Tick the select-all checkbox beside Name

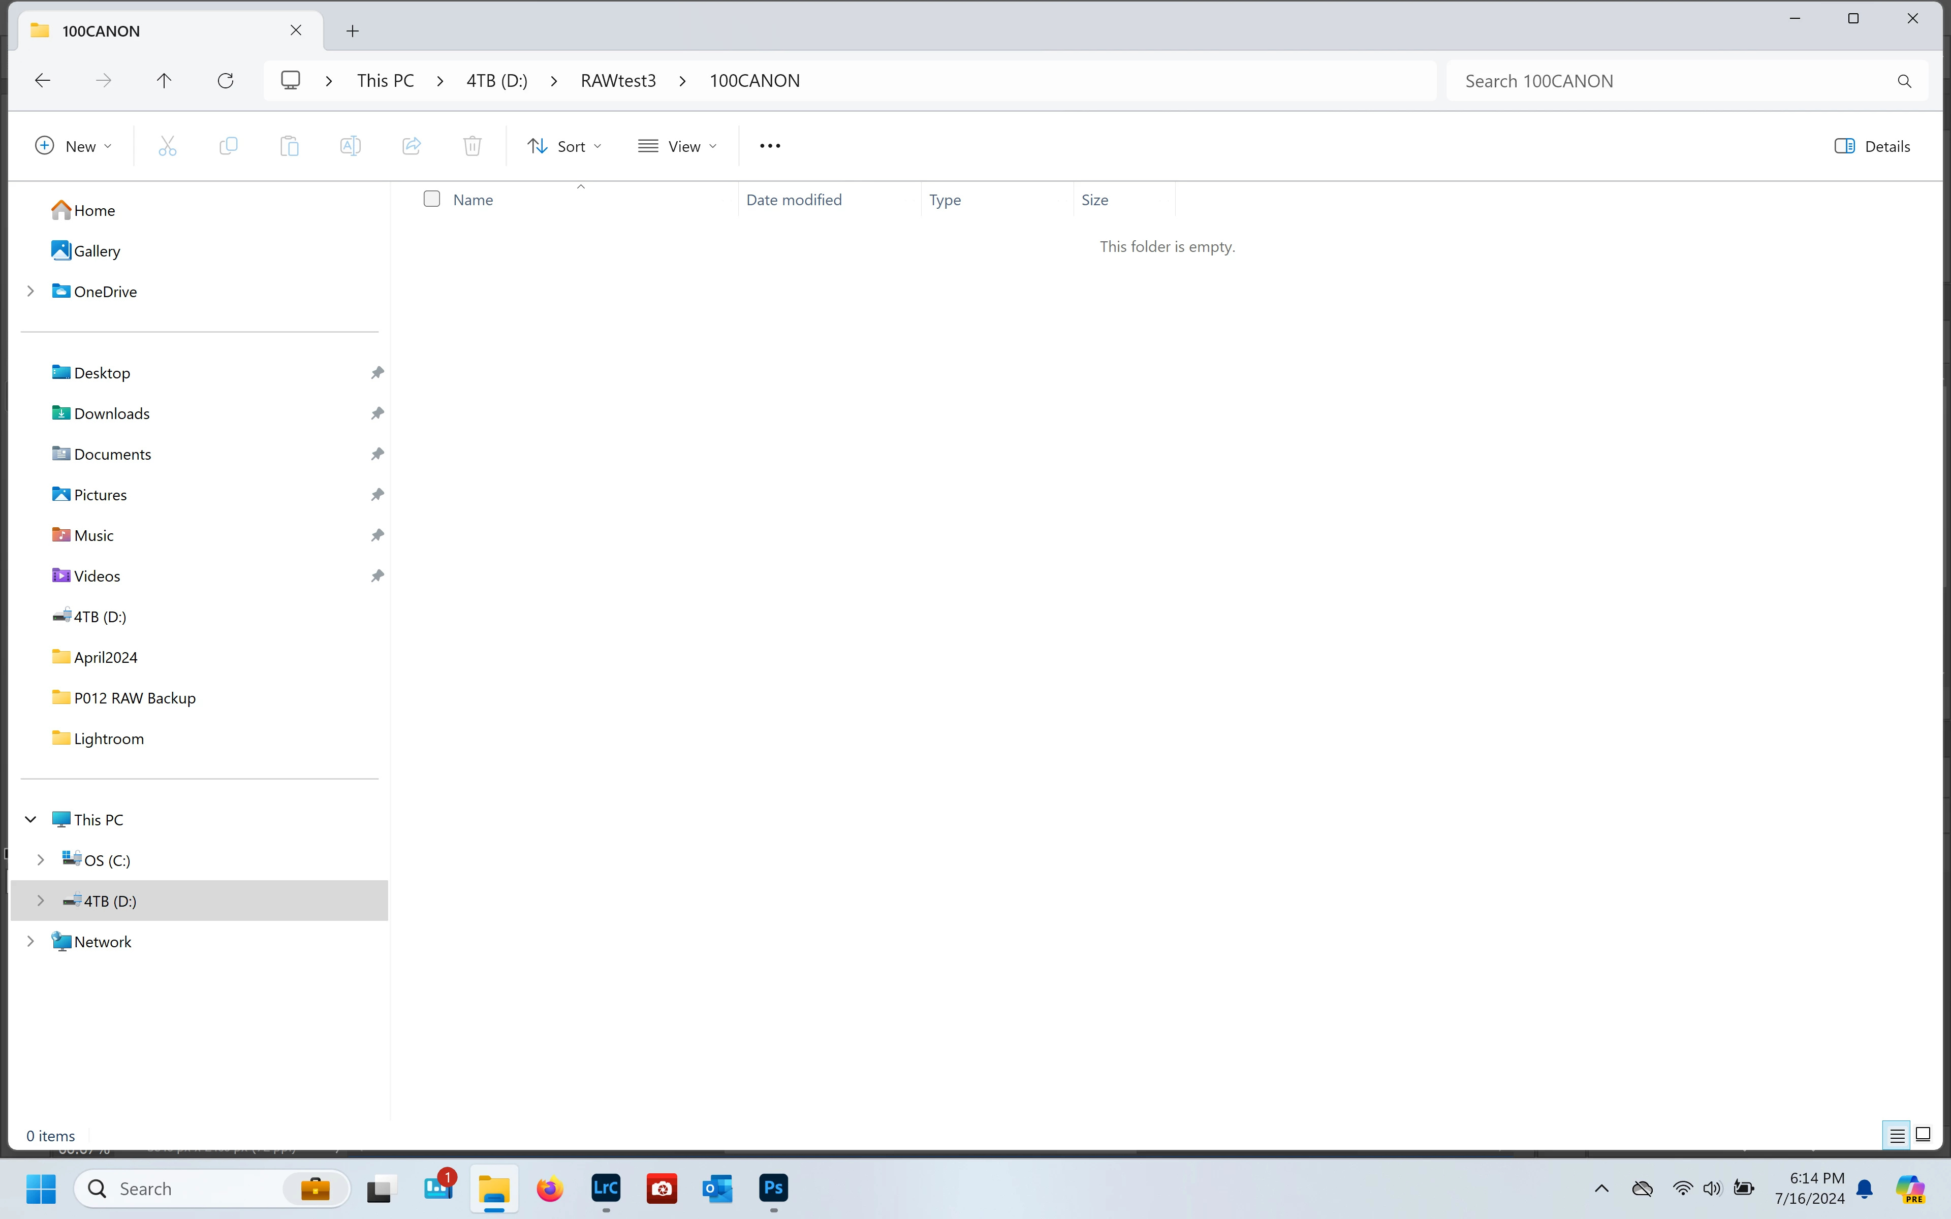[432, 199]
